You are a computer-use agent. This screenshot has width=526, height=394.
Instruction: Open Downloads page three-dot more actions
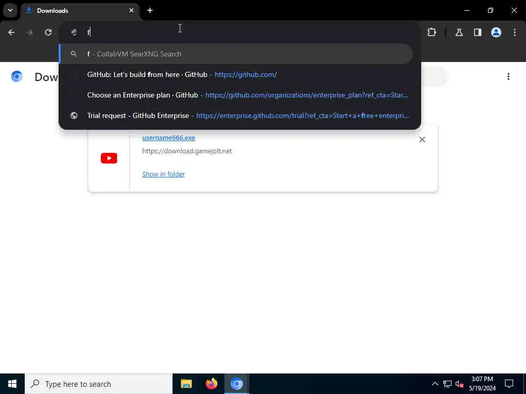point(509,77)
